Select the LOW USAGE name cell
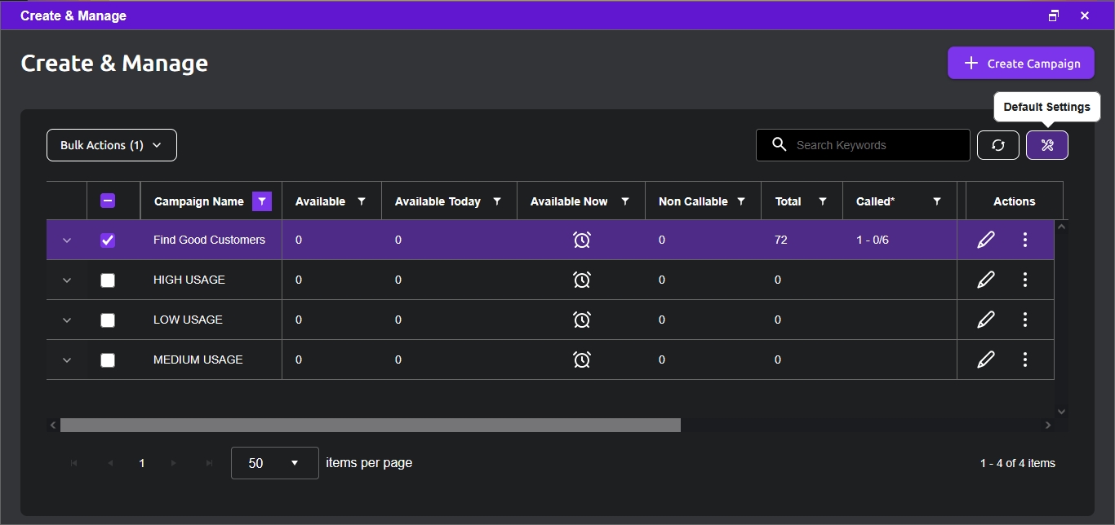This screenshot has width=1115, height=525. (x=211, y=320)
